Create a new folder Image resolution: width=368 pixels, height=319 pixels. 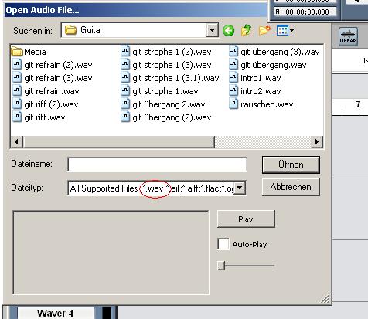coord(264,30)
